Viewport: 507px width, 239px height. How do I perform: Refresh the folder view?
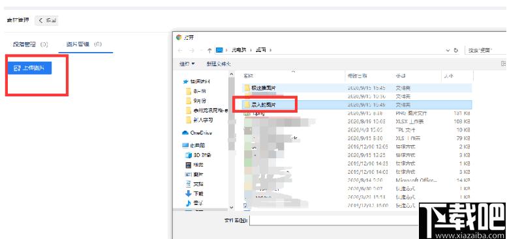456,50
